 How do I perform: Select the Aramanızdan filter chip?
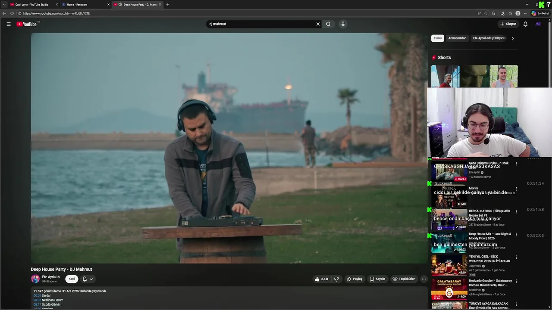coord(457,38)
